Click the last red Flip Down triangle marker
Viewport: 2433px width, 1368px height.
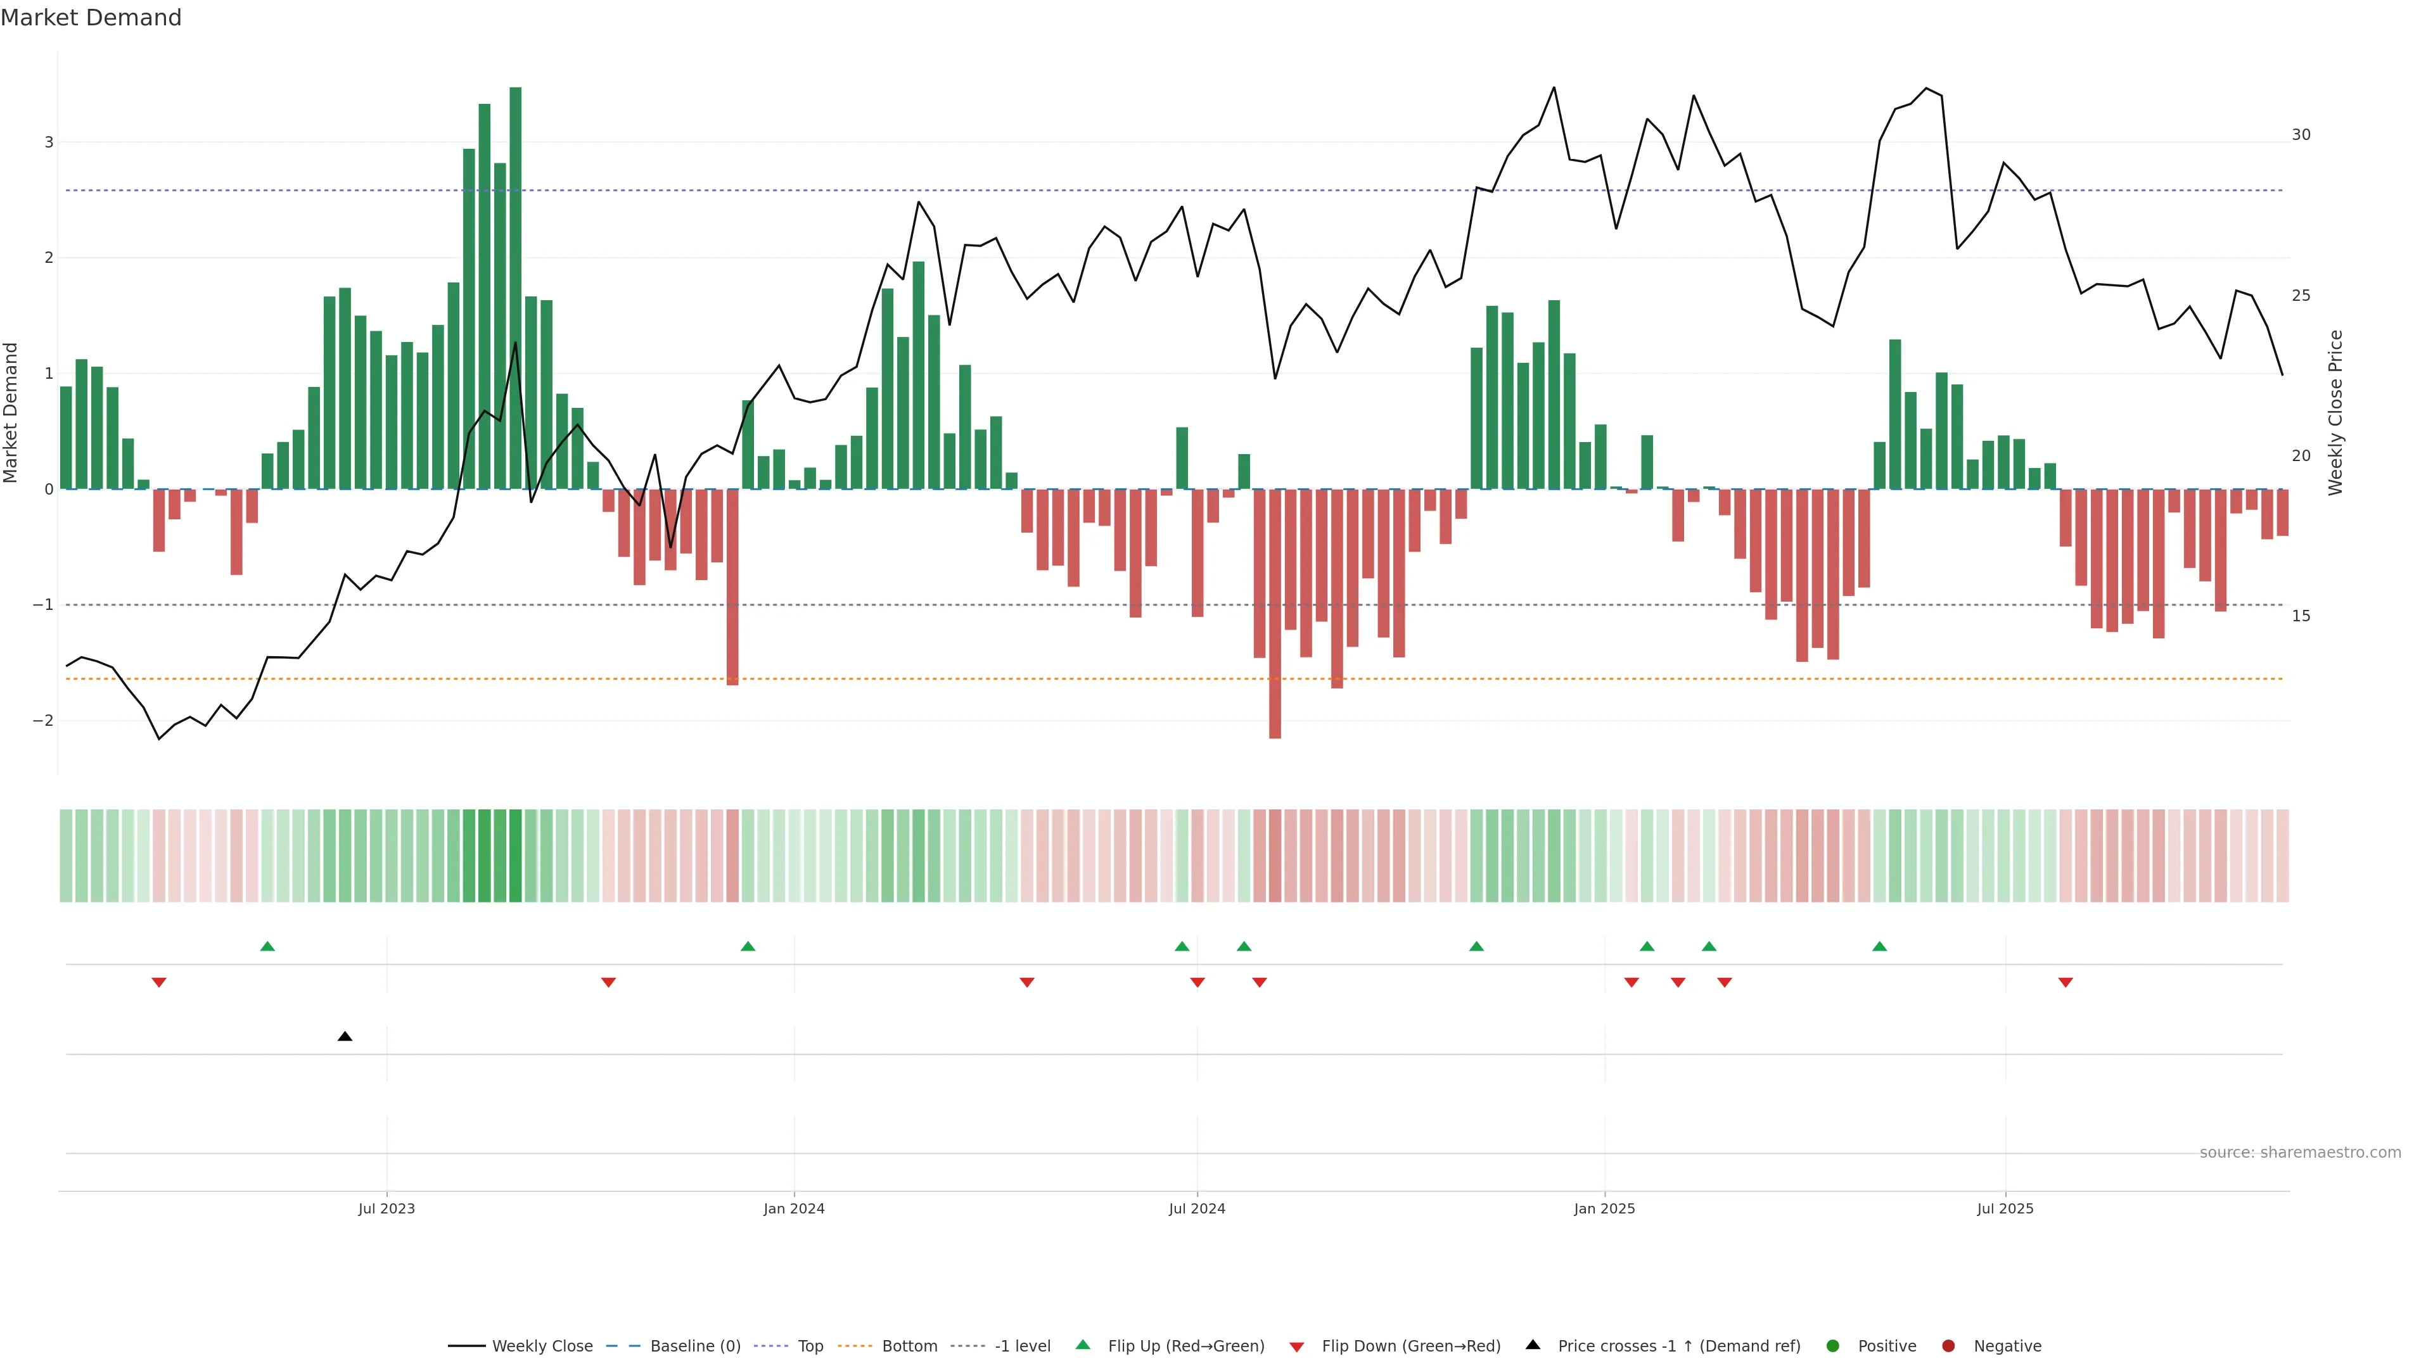(2066, 983)
